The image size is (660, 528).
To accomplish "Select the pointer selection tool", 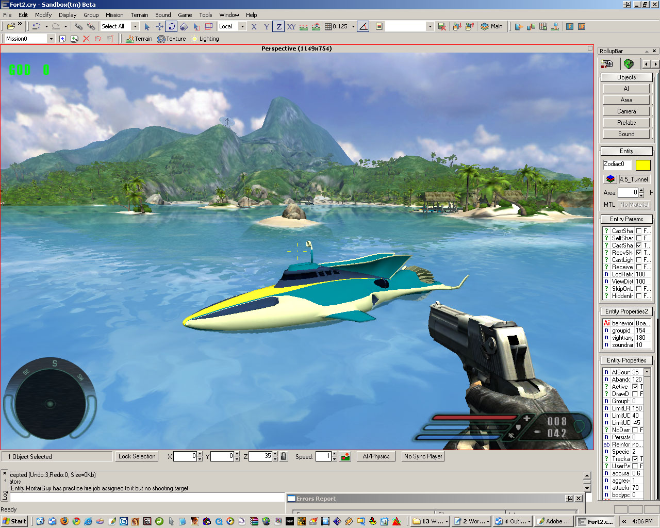I will click(x=147, y=26).
